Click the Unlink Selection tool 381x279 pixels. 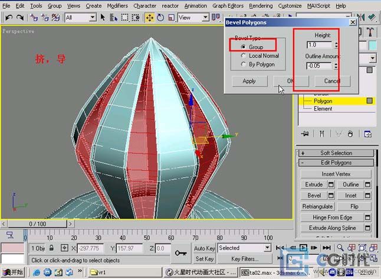[45, 18]
